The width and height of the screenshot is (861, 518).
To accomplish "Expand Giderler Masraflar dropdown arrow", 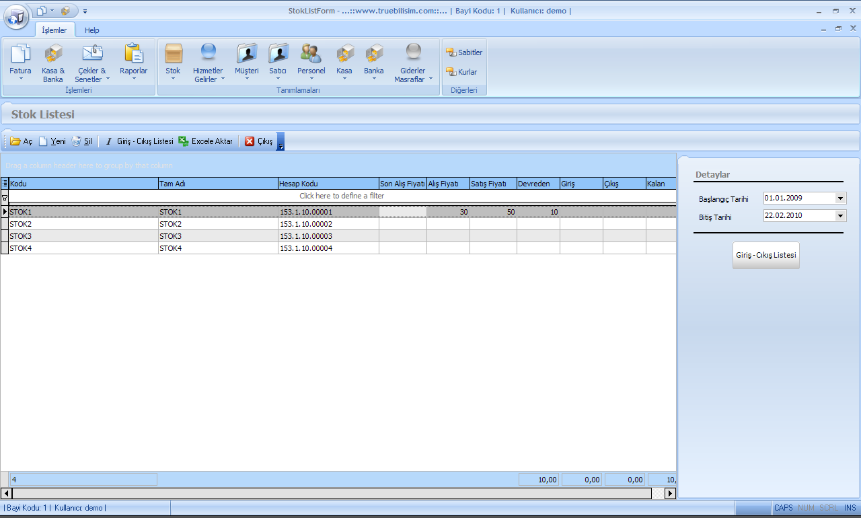I will [430, 79].
